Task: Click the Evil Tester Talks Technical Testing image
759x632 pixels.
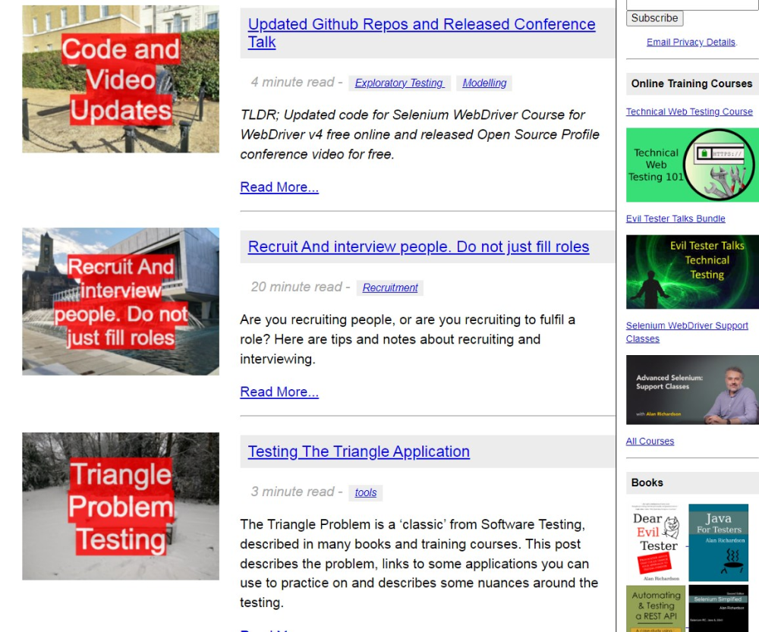Action: (x=691, y=272)
